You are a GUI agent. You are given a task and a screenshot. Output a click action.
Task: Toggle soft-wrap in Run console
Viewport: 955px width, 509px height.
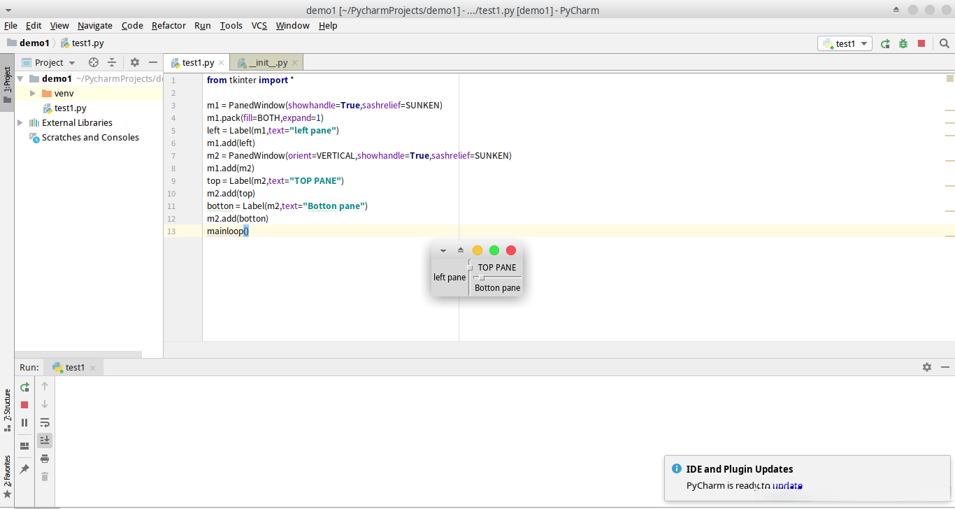(45, 422)
